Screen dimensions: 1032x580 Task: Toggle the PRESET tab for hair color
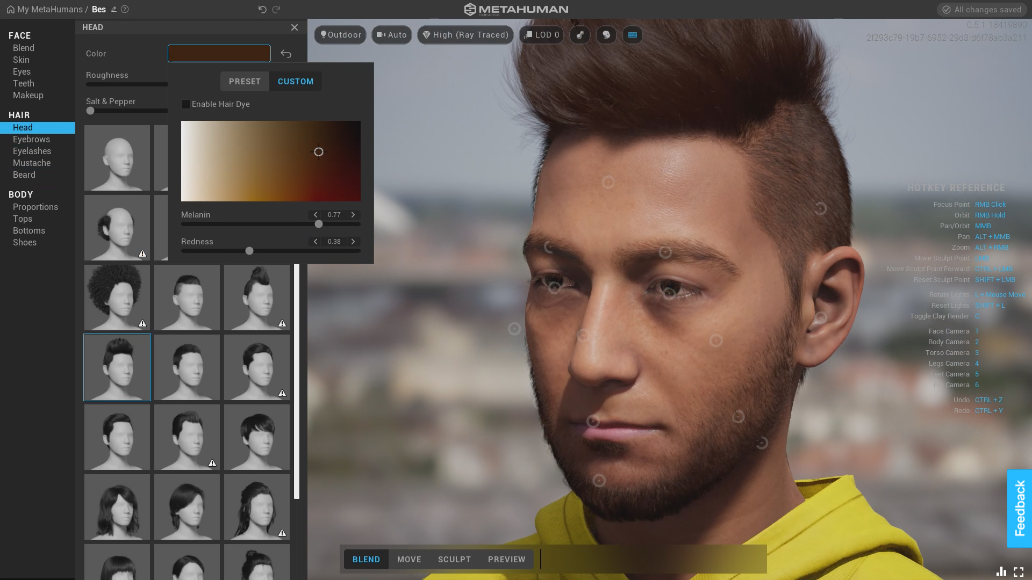pos(245,81)
